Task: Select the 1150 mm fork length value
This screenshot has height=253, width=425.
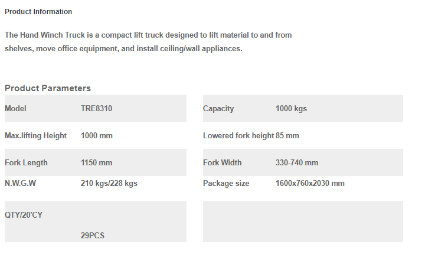Action: pos(96,162)
